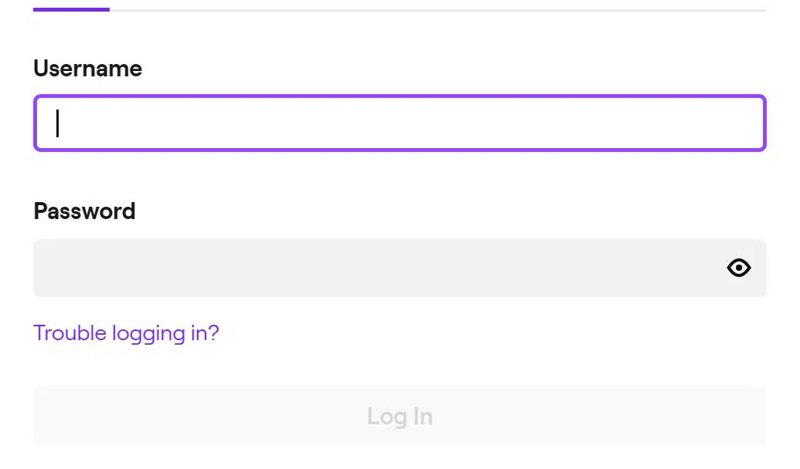
Task: Show password using the eye icon
Action: pos(739,268)
